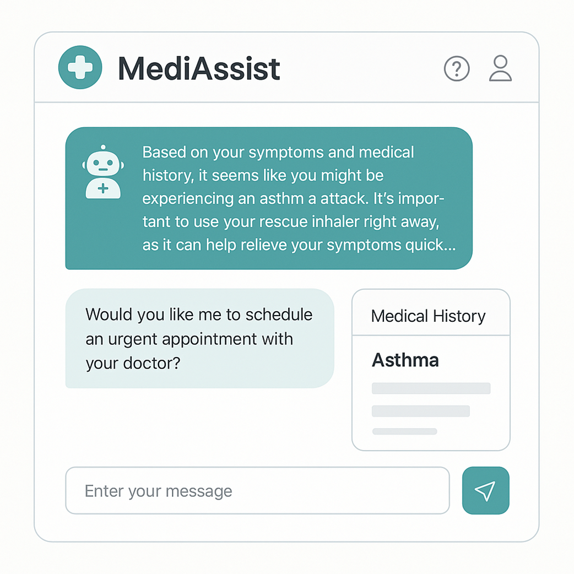
Task: Click the shortest gray placeholder line under Asthma
Action: [404, 431]
